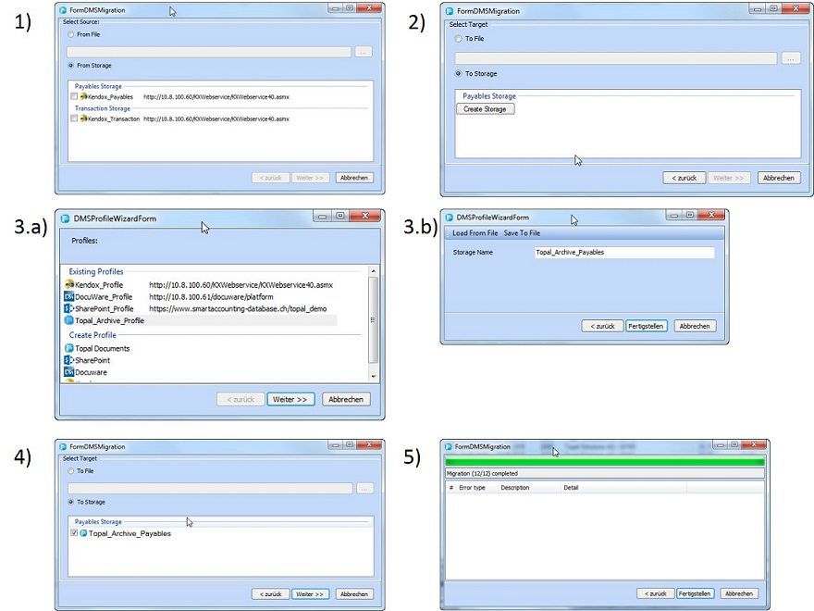Click Fertigstellen beside the Storage Name dialog
This screenshot has width=814, height=611.
[x=647, y=326]
